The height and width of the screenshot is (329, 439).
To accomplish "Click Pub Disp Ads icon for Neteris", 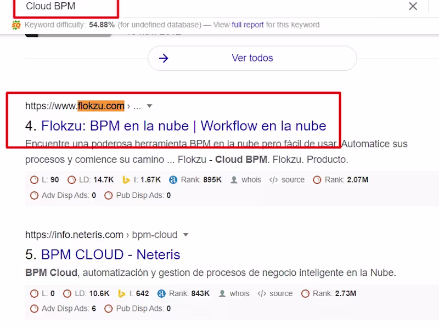I will (x=108, y=309).
